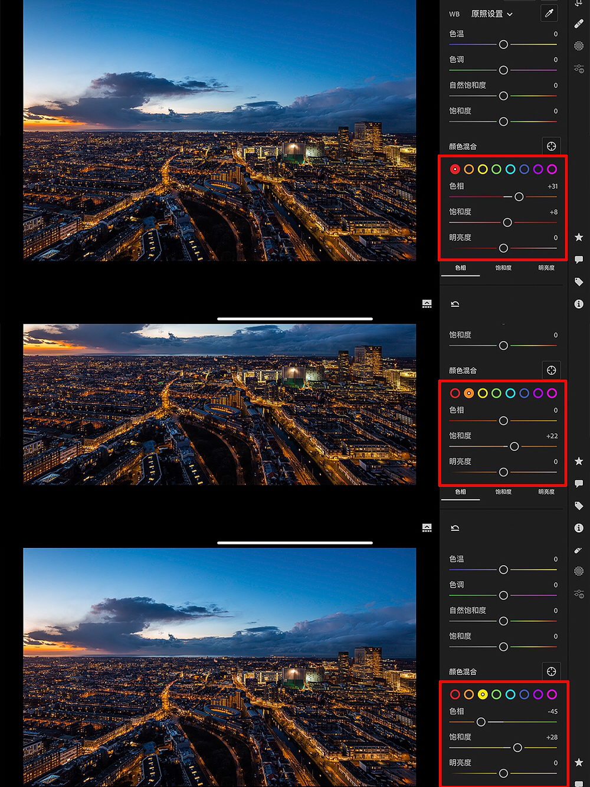590x787 pixels.
Task: Open masking tool icon in yellow-channel screenshot sidebar
Action: [579, 571]
